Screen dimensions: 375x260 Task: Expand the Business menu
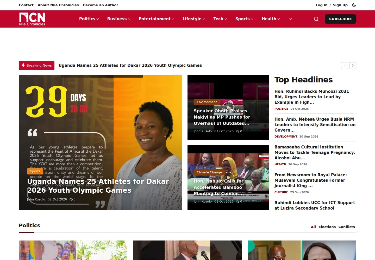[x=119, y=19]
